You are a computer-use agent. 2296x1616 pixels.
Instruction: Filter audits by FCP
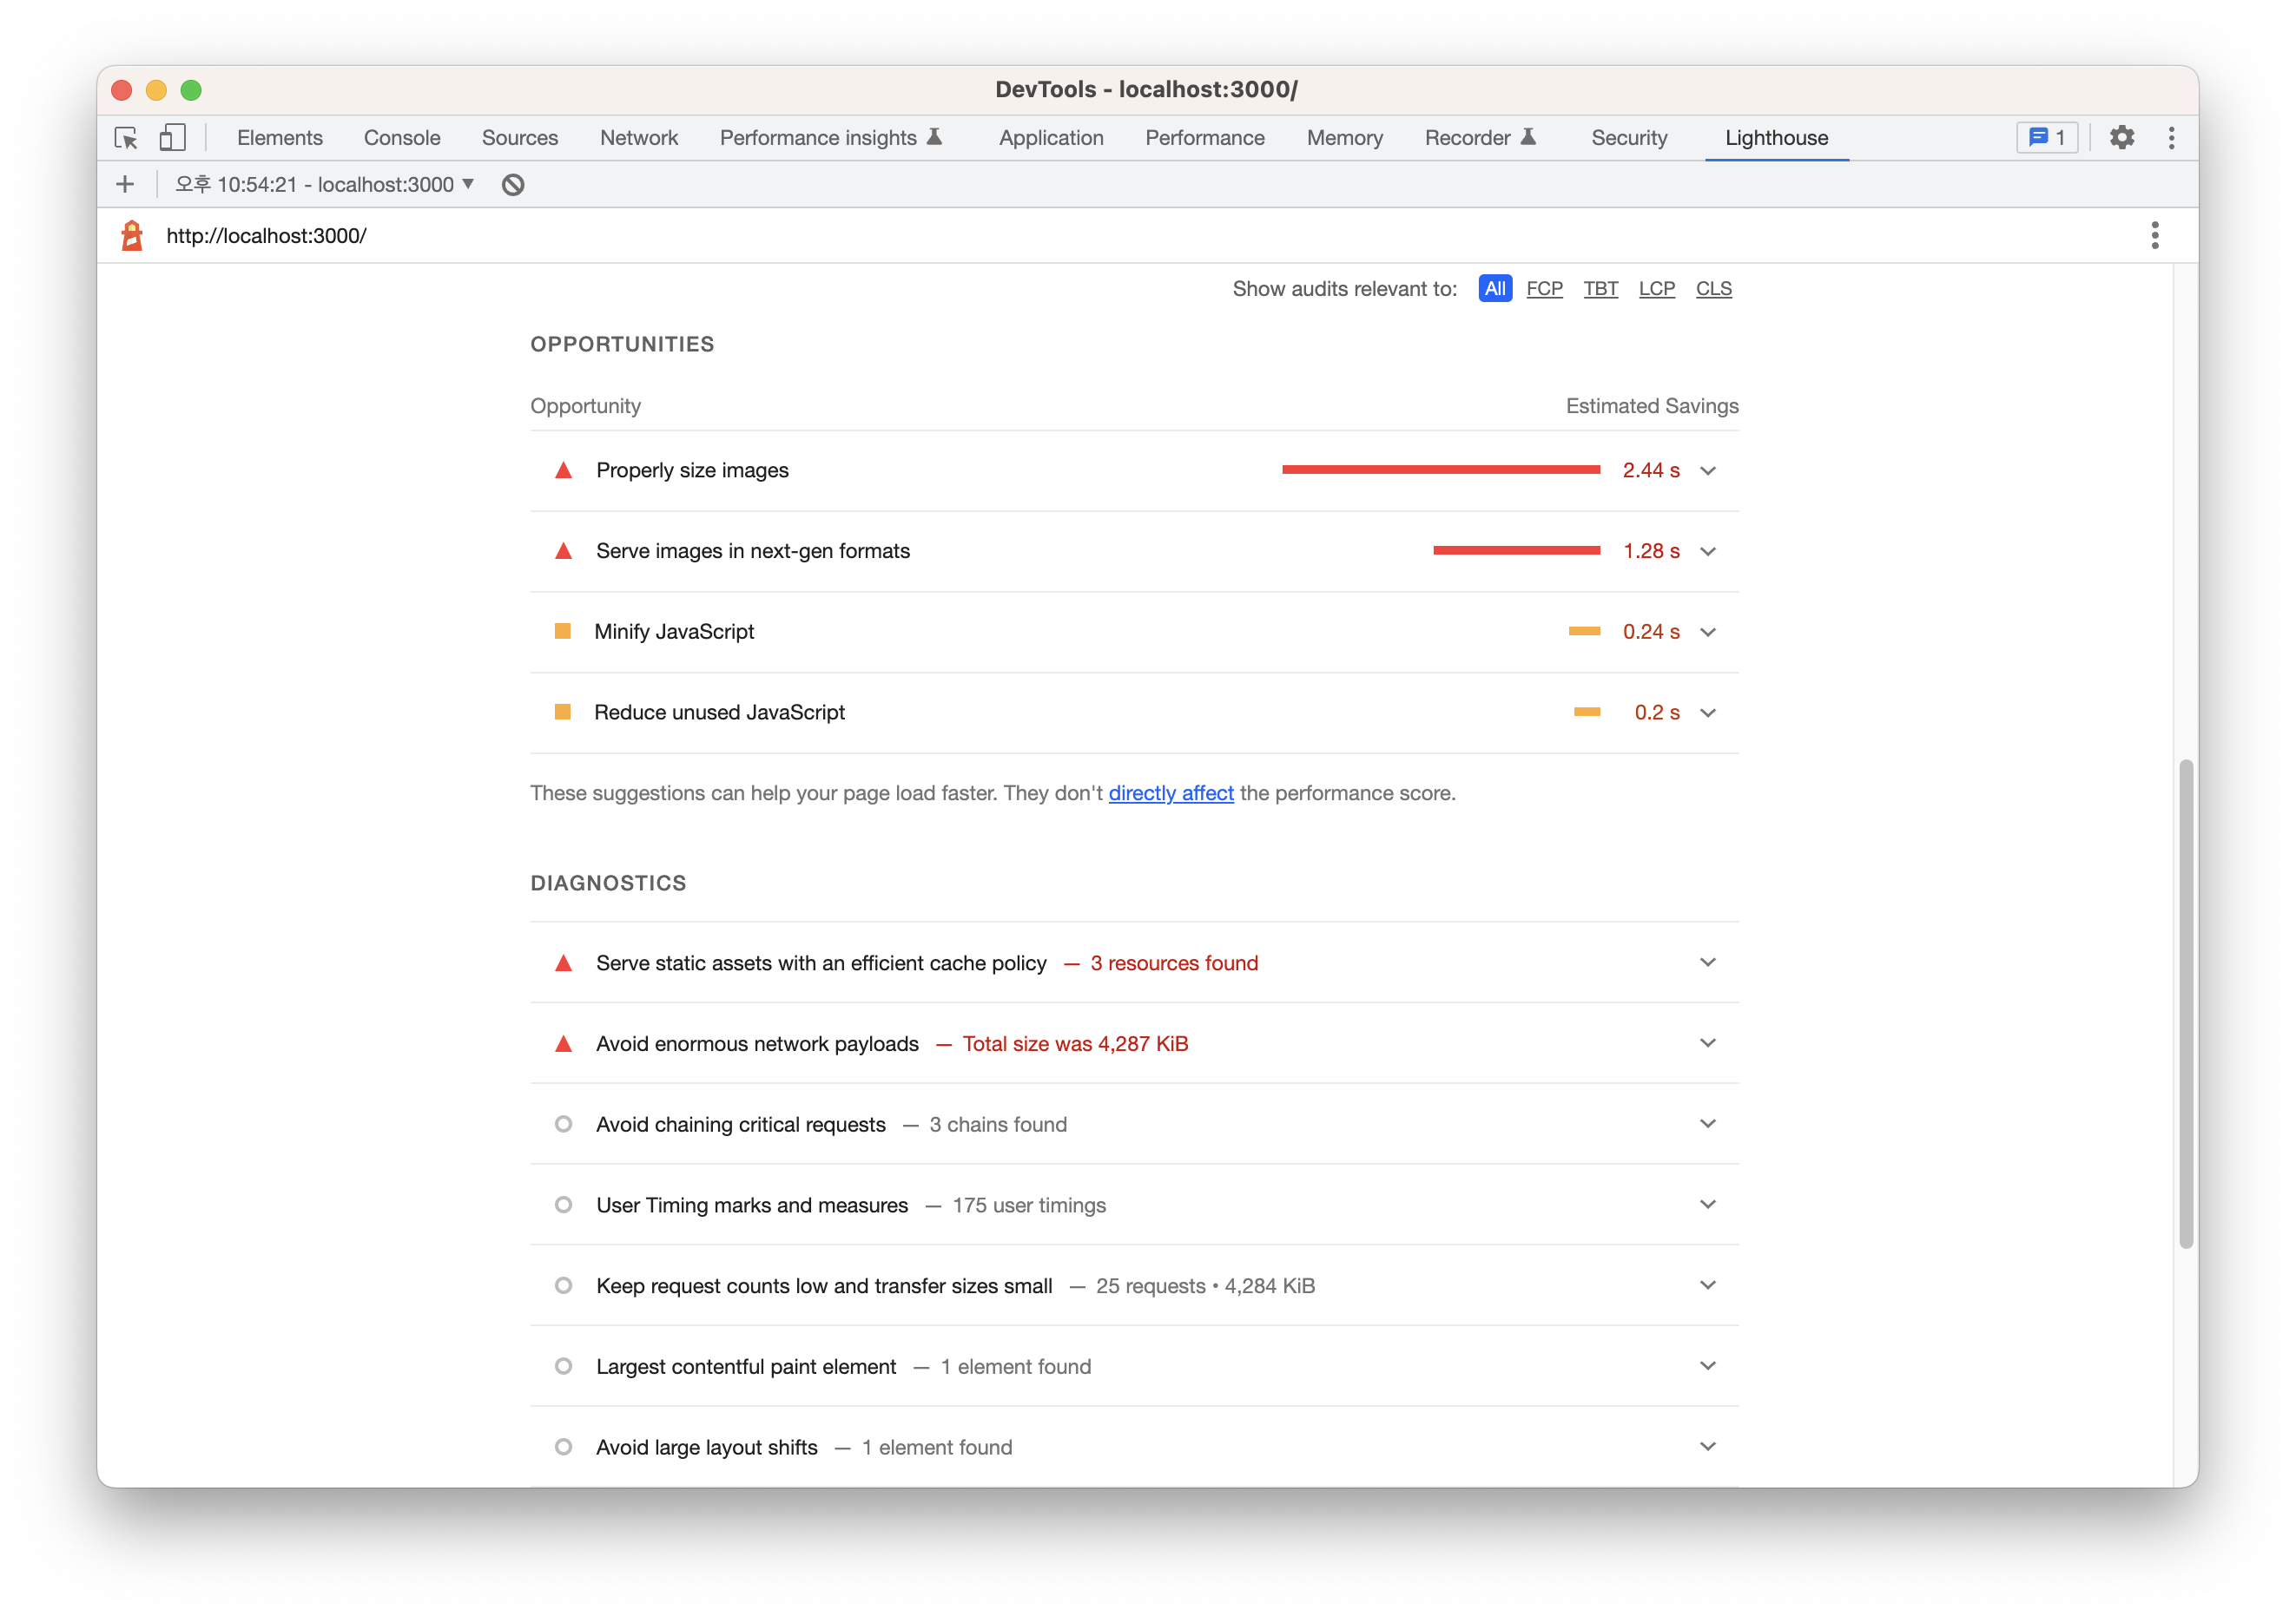click(1543, 289)
